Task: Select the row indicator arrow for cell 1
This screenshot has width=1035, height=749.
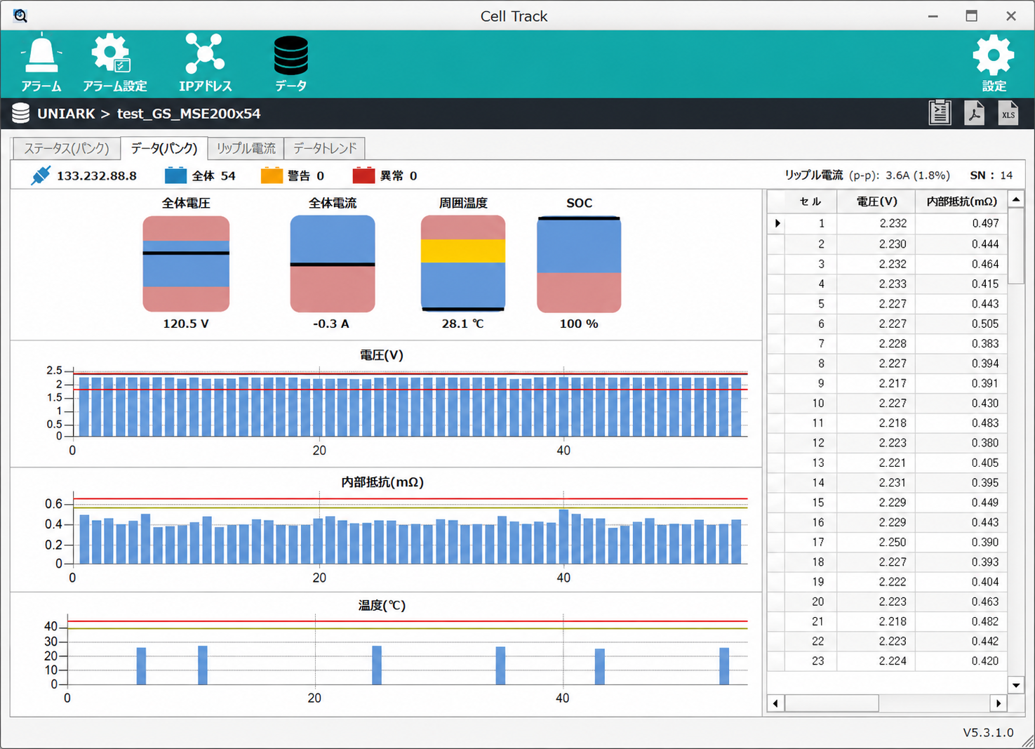Action: [x=777, y=223]
